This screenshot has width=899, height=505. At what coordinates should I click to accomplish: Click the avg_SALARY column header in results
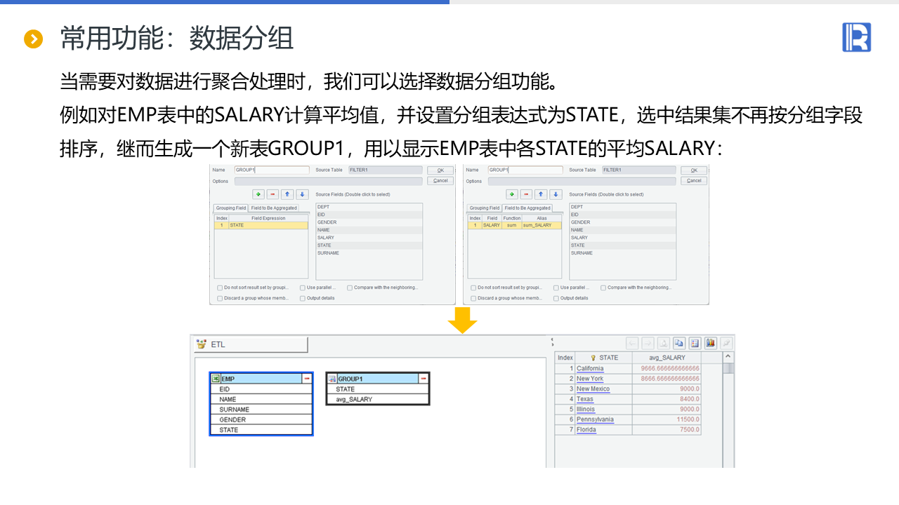pos(667,358)
